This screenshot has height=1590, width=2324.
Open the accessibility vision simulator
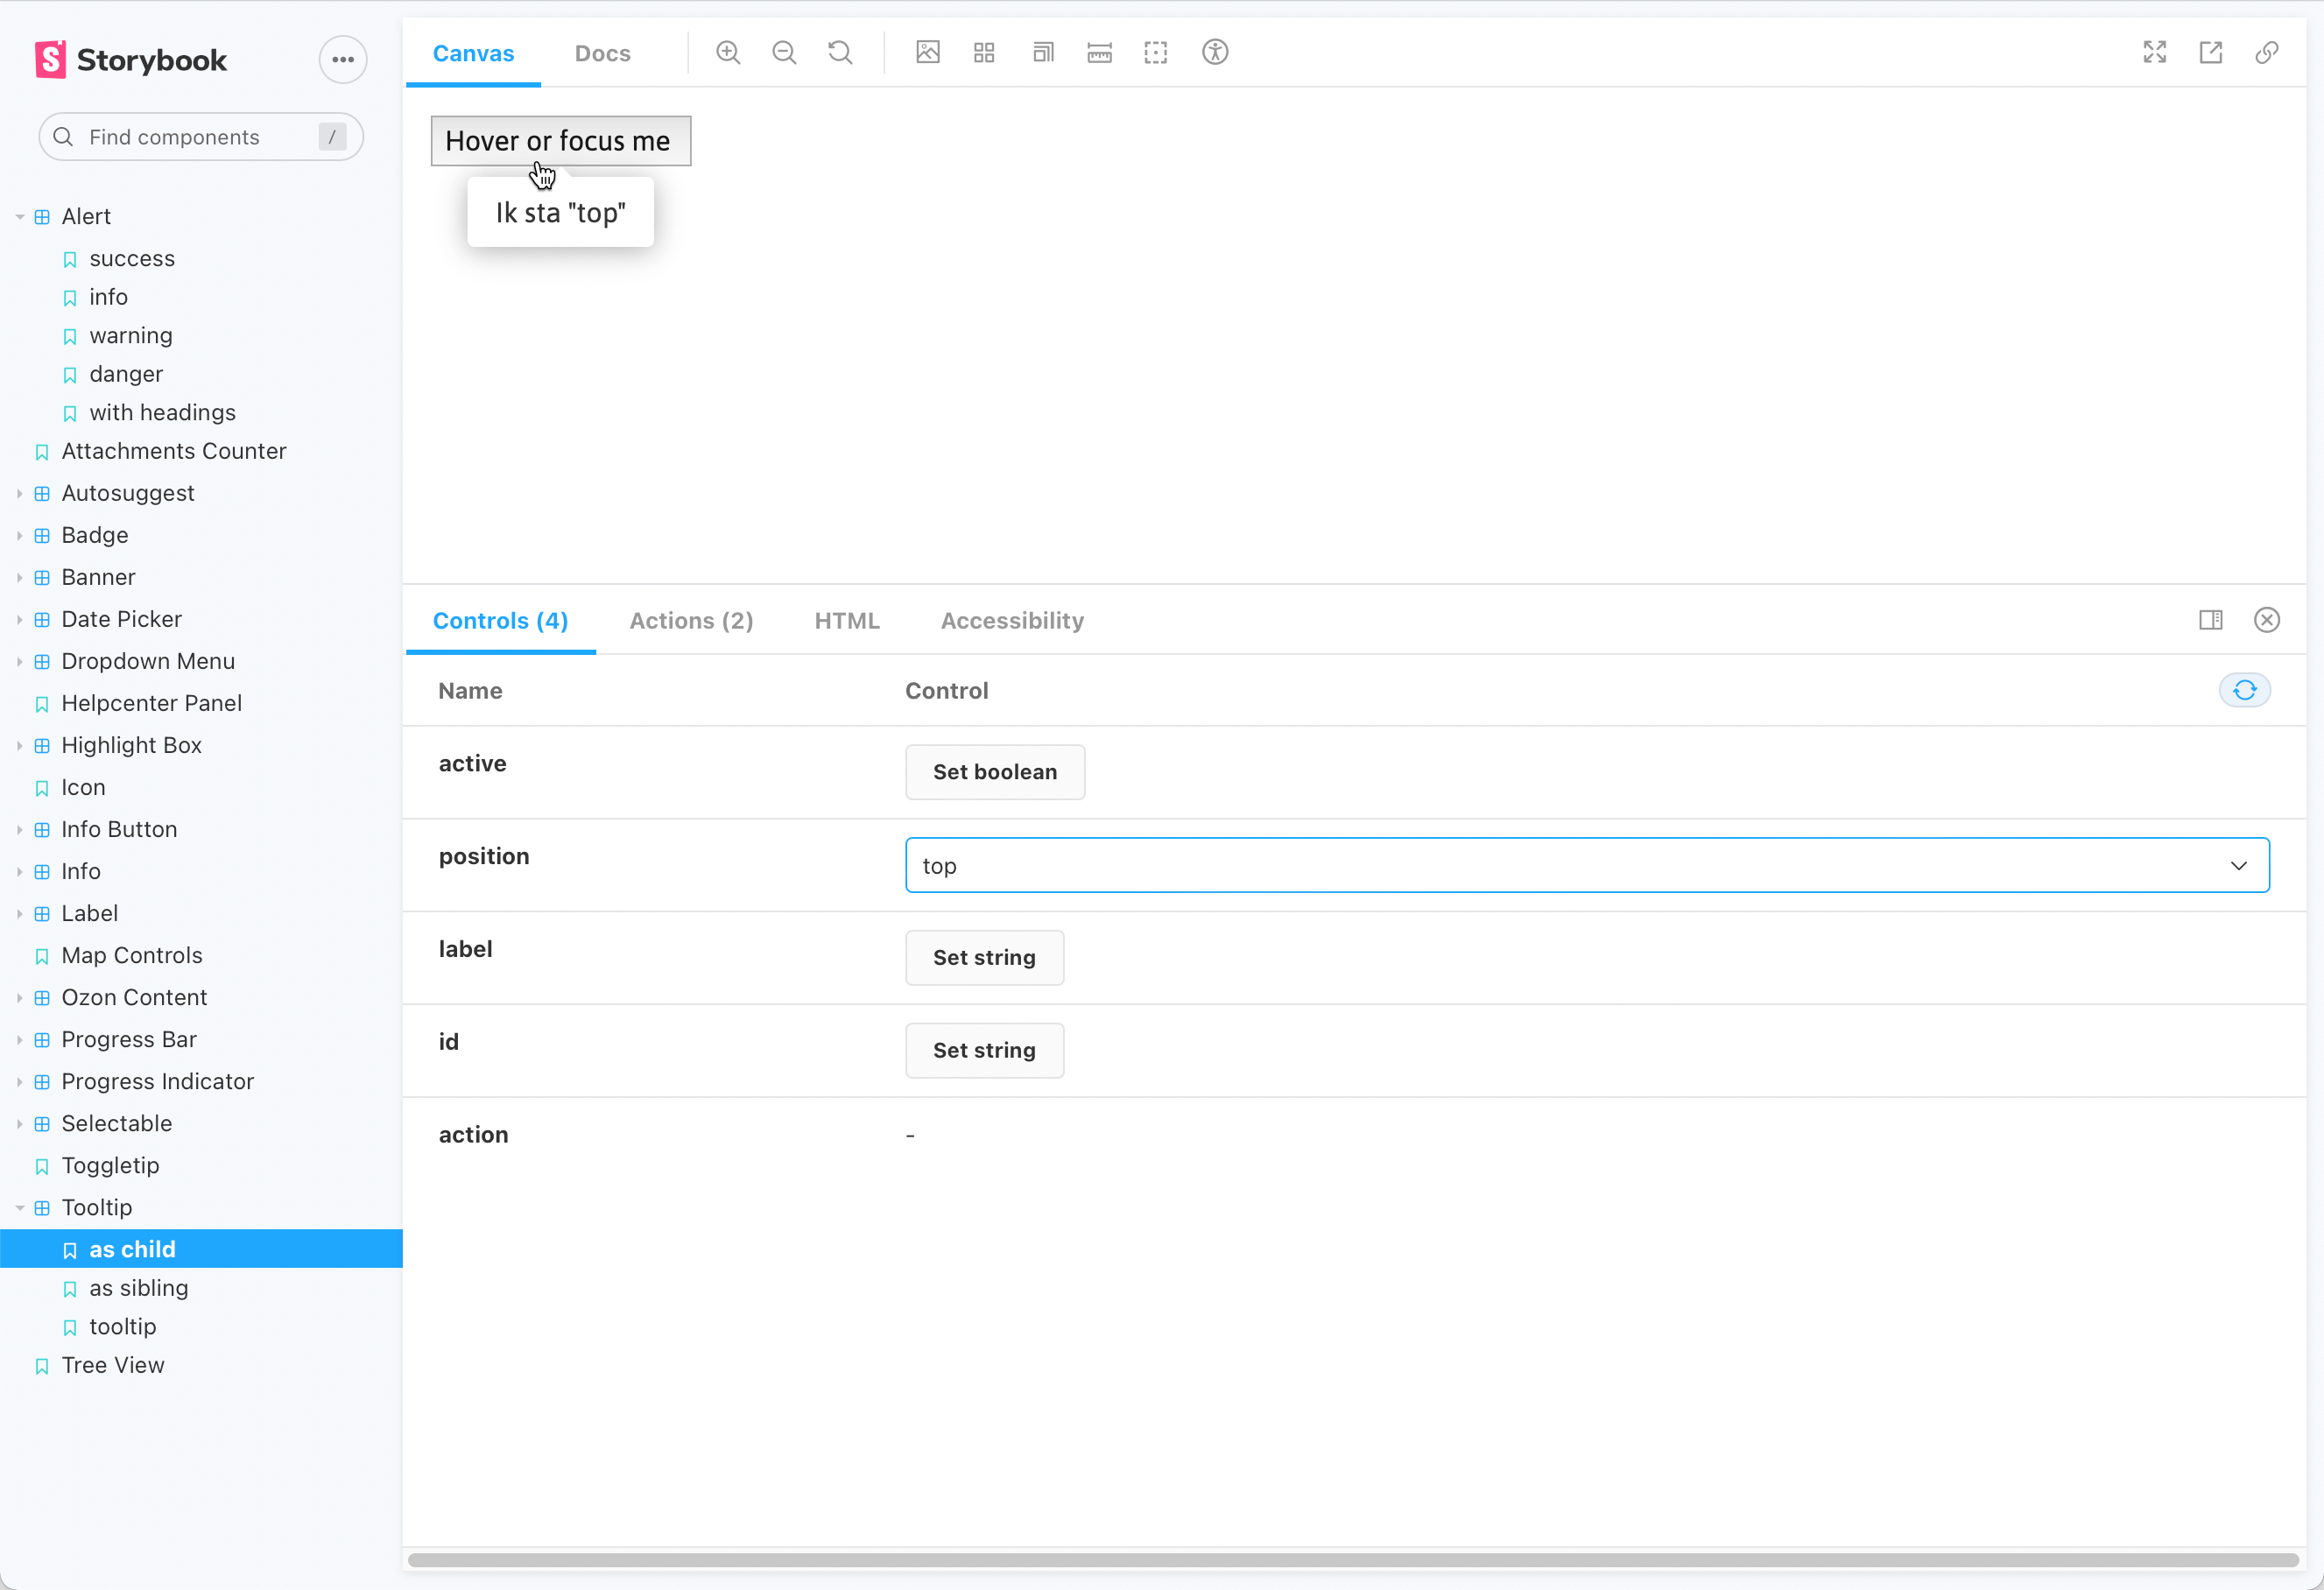pos(1215,52)
